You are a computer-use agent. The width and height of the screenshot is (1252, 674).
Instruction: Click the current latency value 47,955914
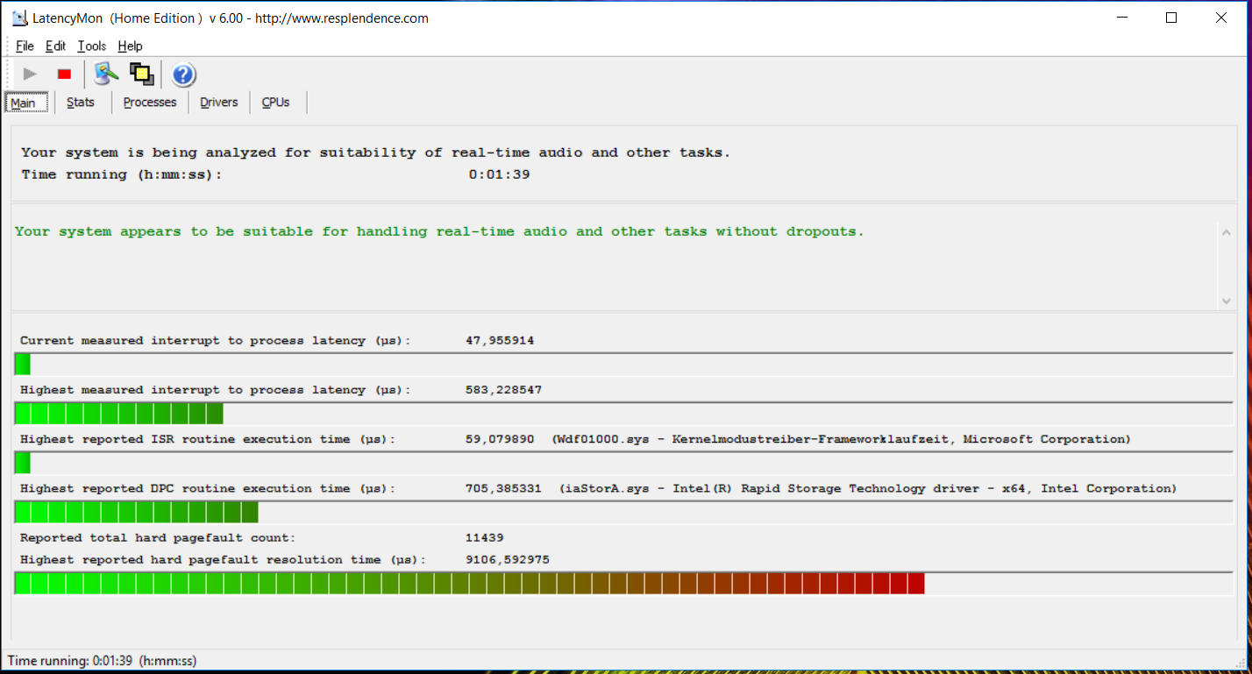click(x=500, y=340)
